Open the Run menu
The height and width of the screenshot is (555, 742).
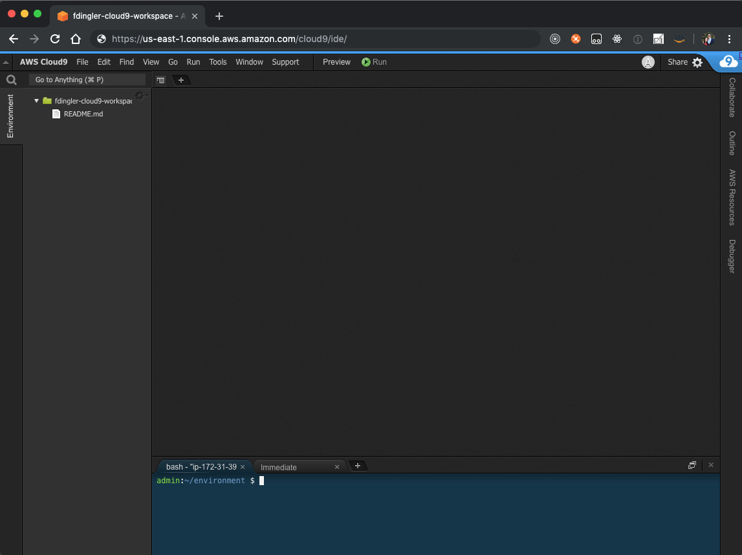(x=193, y=62)
